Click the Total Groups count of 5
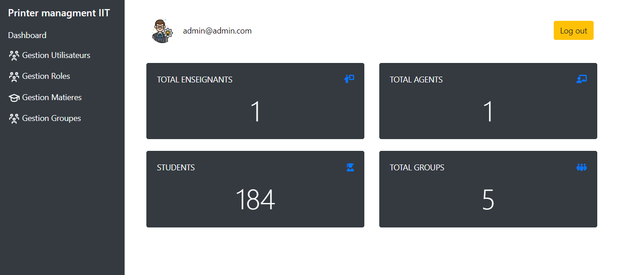Screen dimensions: 619x275 coord(488,200)
